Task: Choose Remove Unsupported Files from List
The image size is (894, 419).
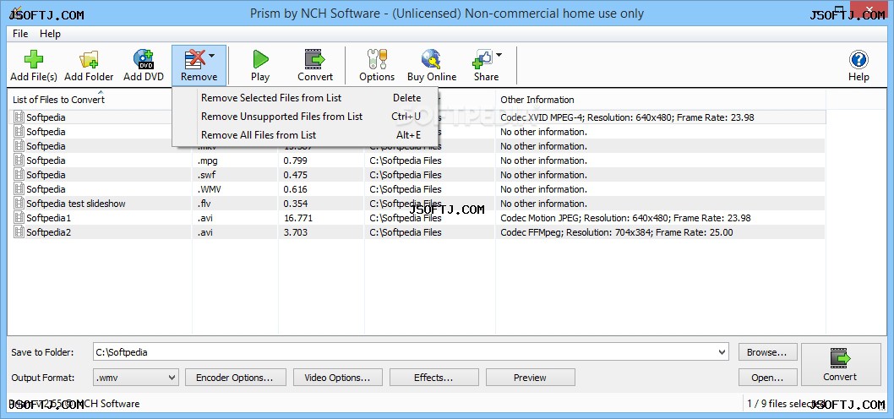Action: [305, 117]
